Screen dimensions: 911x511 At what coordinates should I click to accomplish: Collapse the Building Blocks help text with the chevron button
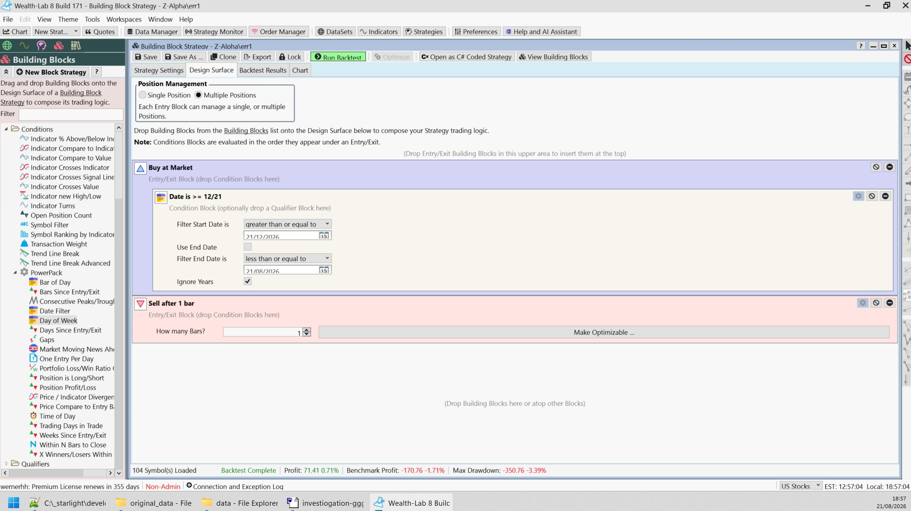coord(6,72)
